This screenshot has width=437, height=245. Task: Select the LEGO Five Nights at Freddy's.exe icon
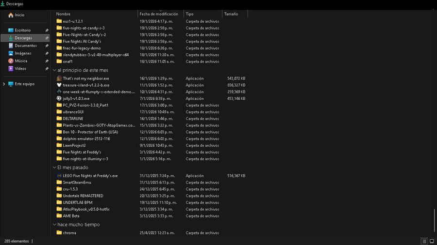pyautogui.click(x=59, y=176)
